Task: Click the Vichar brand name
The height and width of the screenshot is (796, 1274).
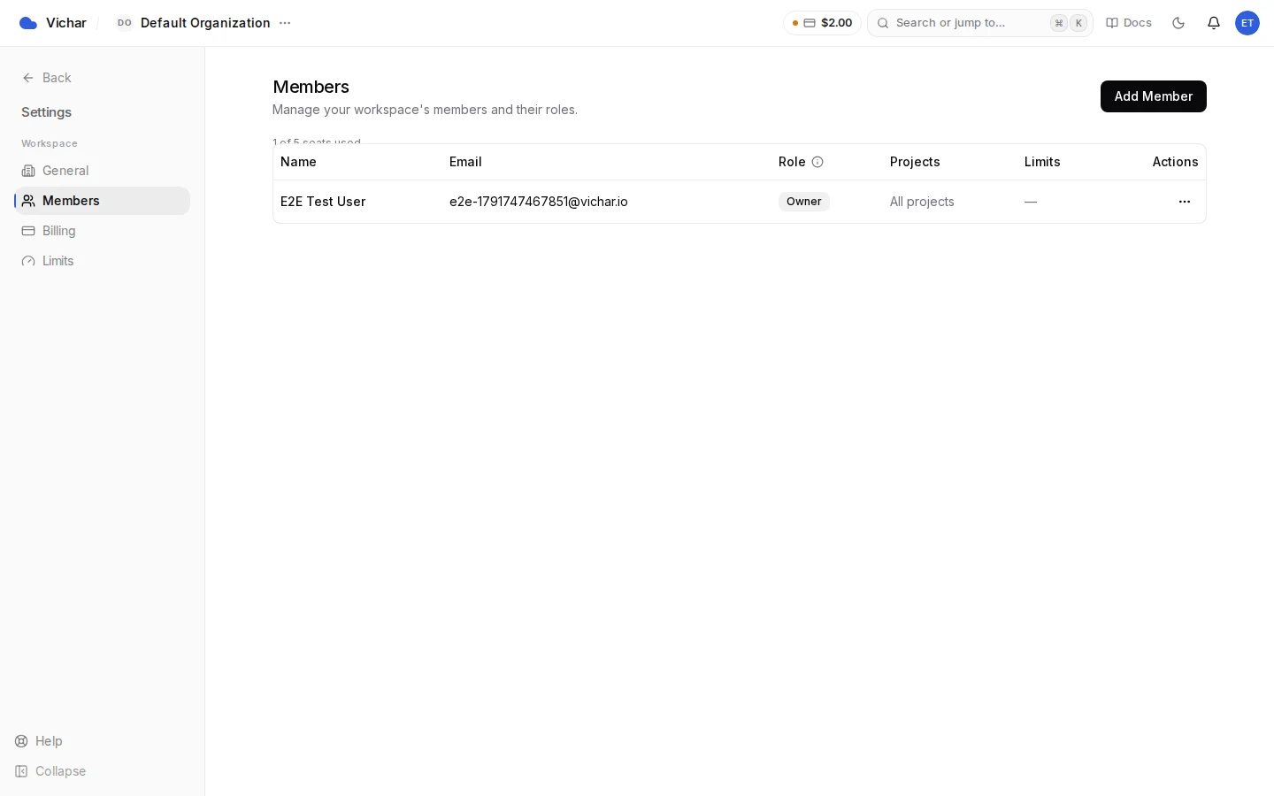Action: click(66, 23)
